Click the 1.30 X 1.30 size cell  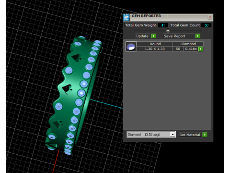[154, 49]
